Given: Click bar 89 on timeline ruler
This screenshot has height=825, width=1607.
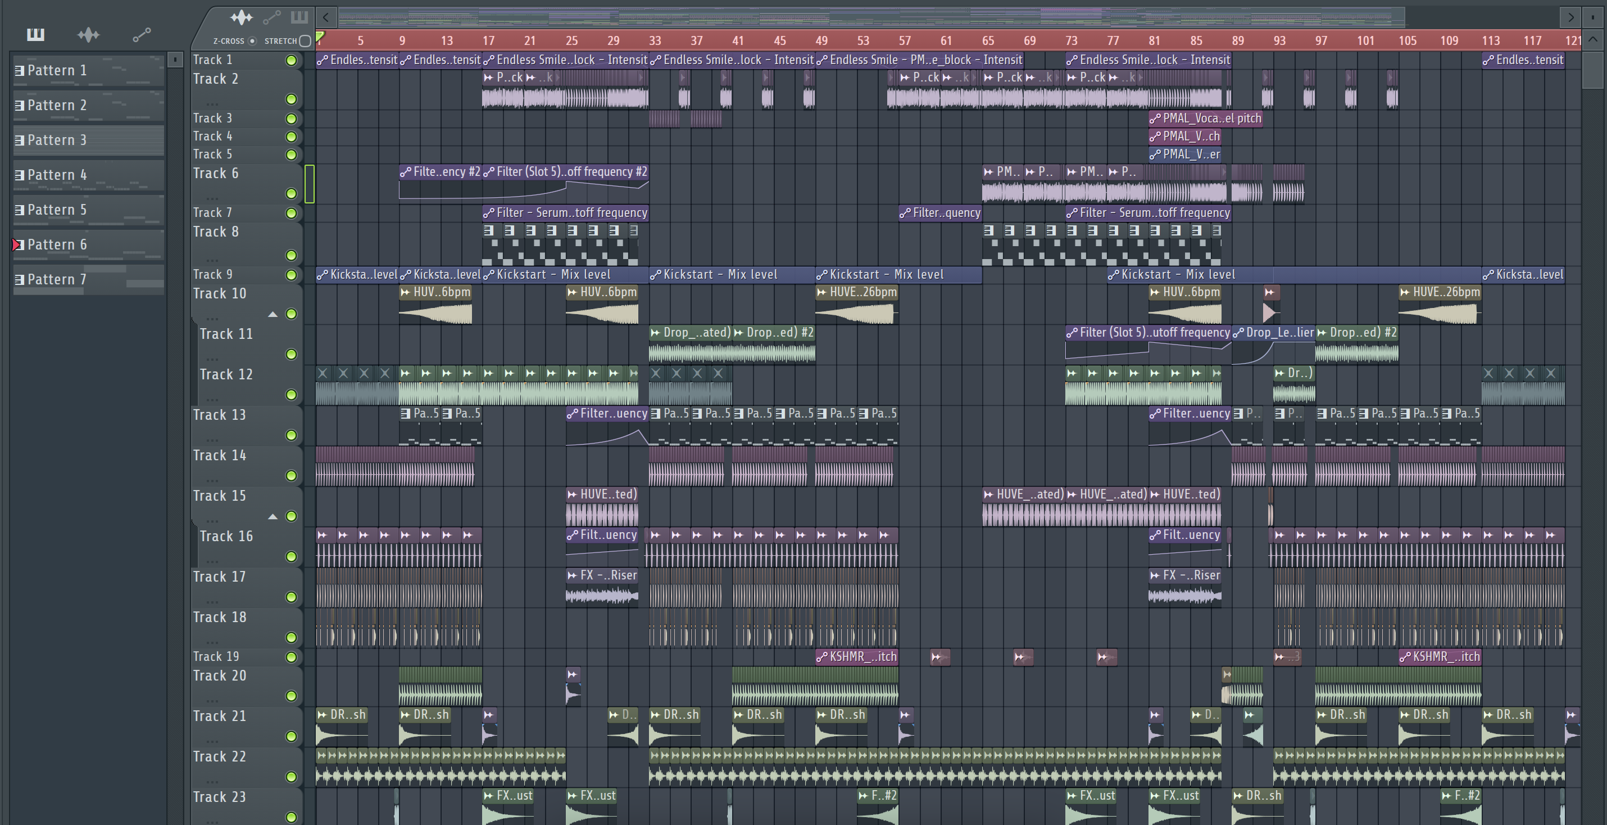Looking at the screenshot, I should tap(1238, 41).
